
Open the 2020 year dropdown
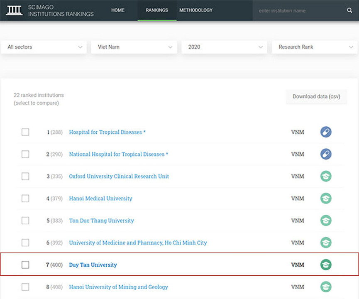225,47
